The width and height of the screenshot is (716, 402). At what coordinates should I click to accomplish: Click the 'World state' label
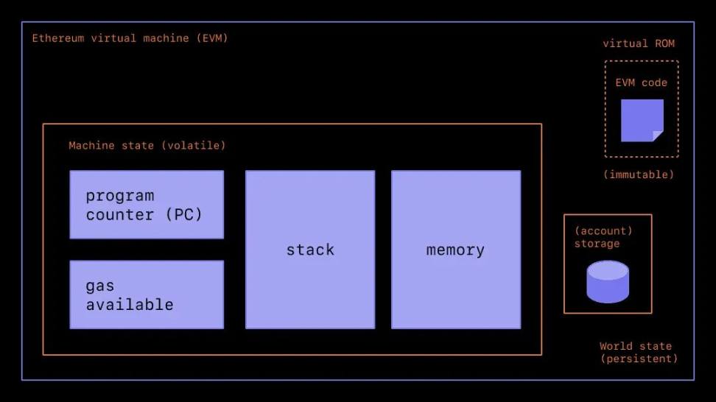(x=635, y=346)
